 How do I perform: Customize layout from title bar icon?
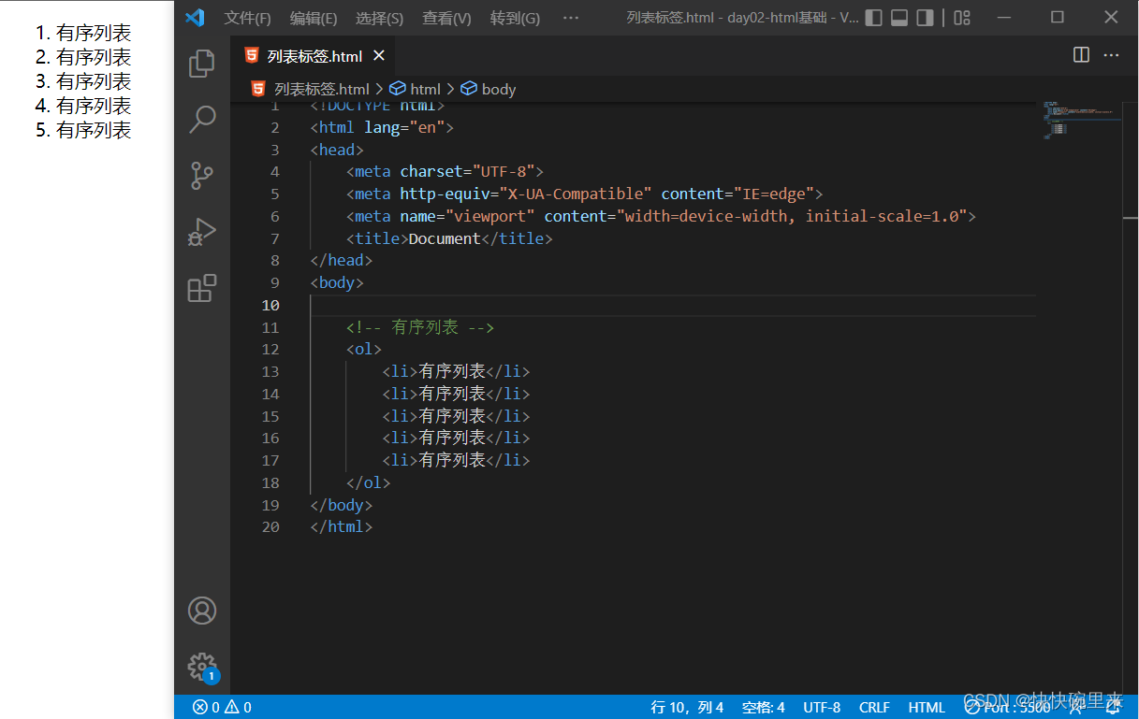[962, 18]
